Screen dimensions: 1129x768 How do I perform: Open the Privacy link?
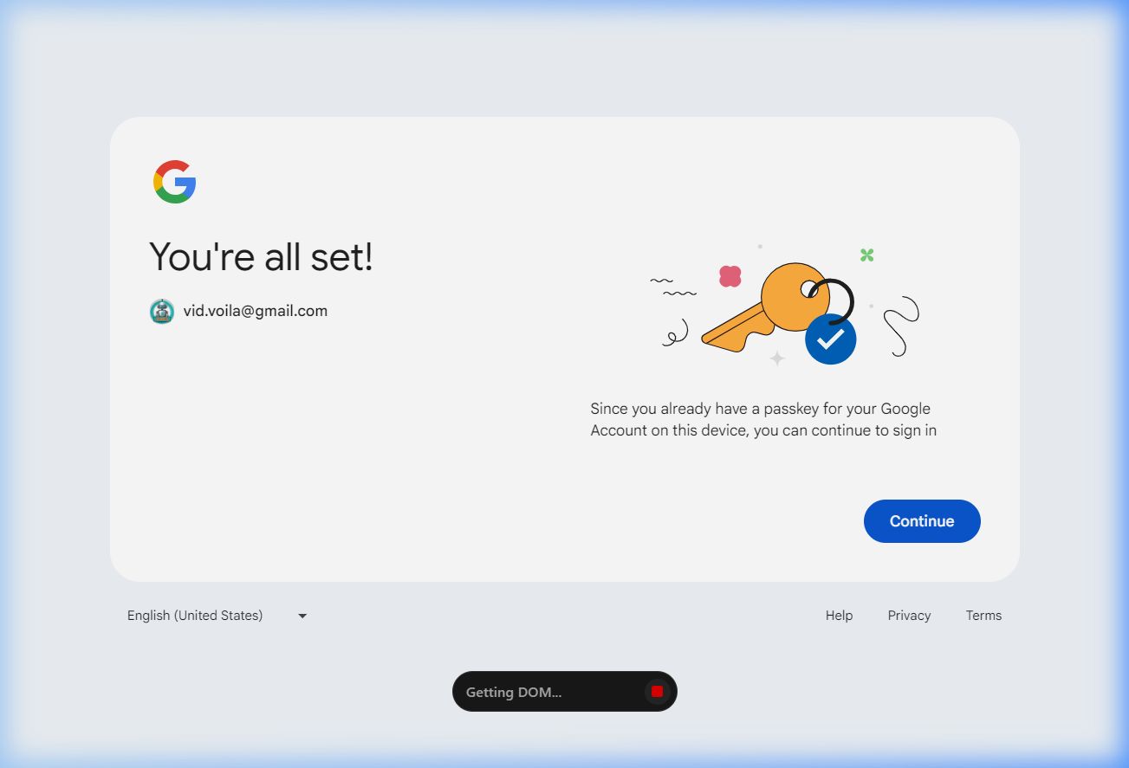(909, 616)
